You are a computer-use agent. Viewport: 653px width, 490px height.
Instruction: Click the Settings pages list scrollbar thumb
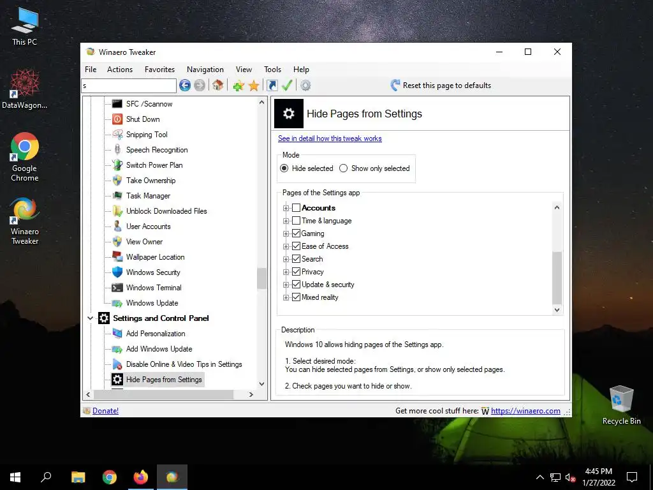(557, 278)
